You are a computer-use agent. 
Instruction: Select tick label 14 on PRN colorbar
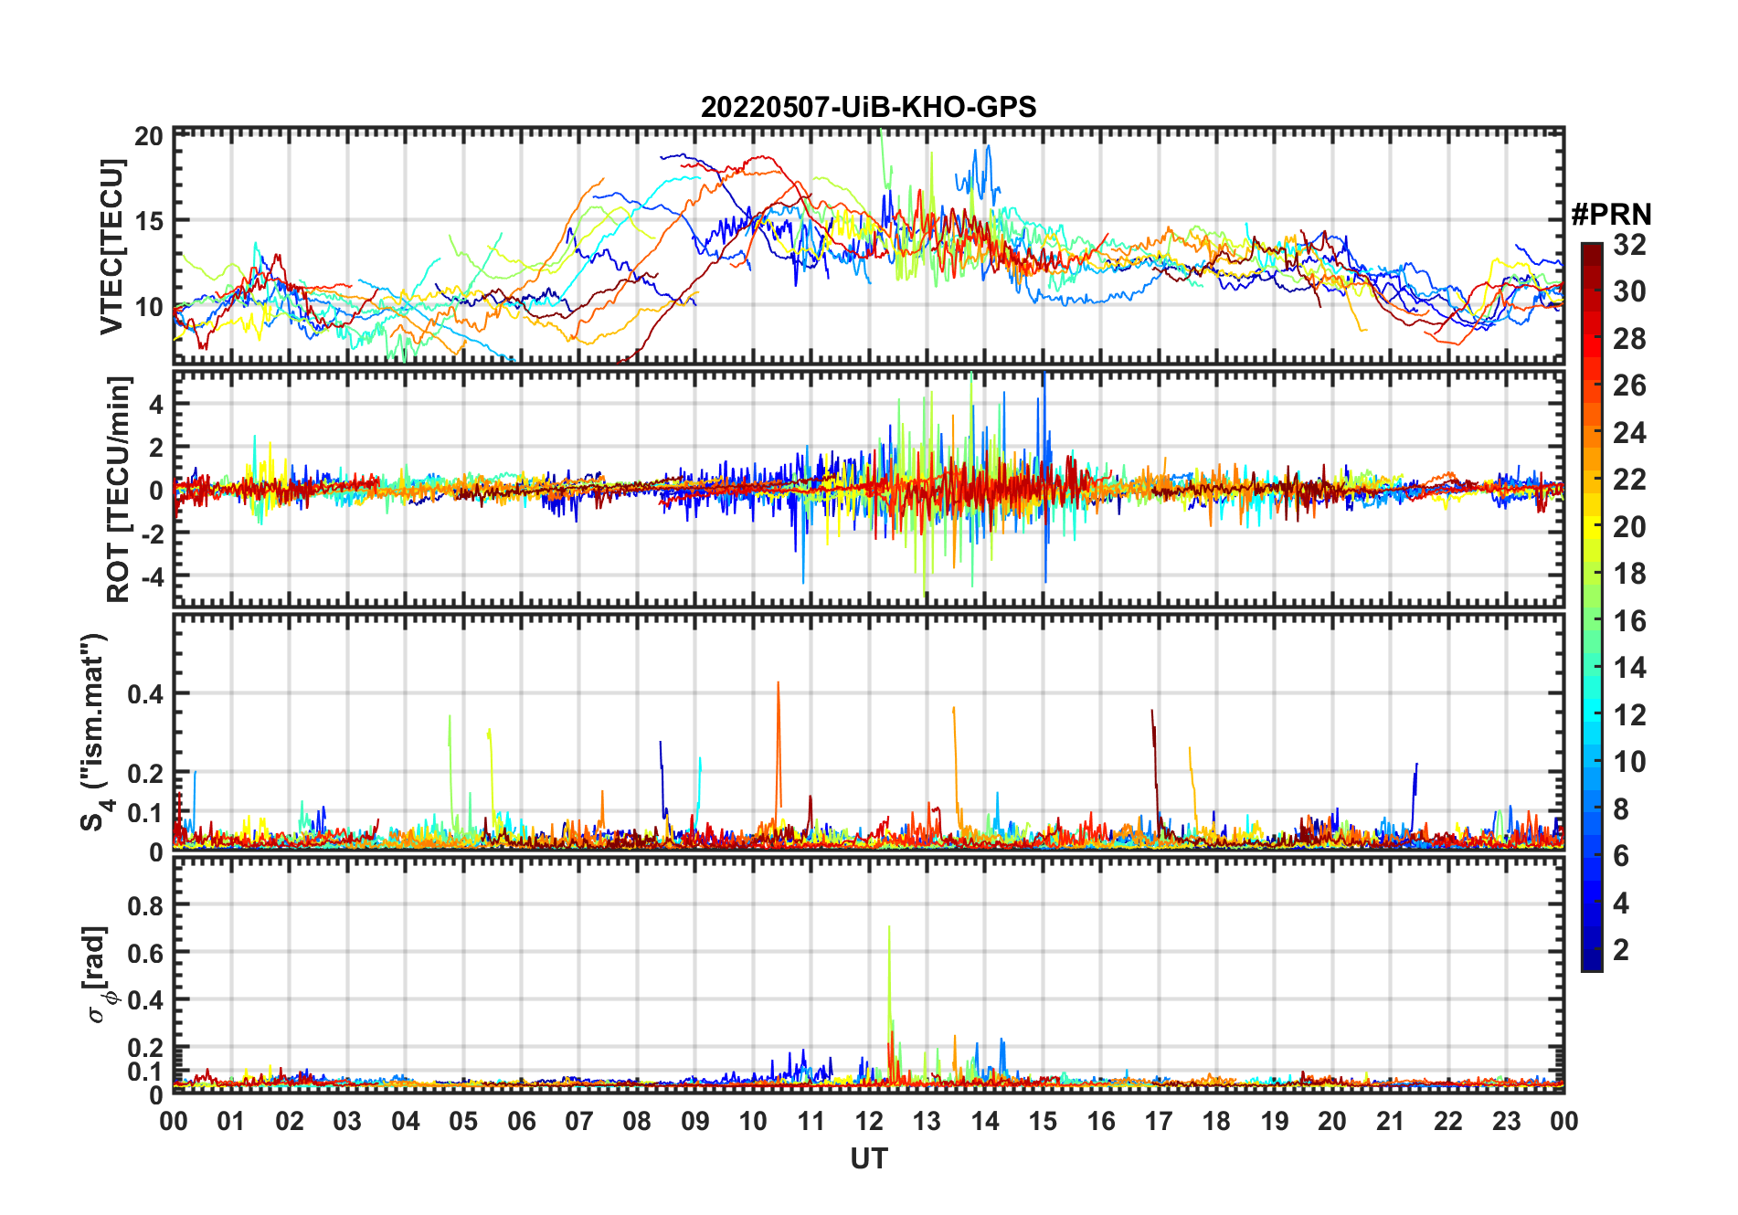(x=1629, y=668)
